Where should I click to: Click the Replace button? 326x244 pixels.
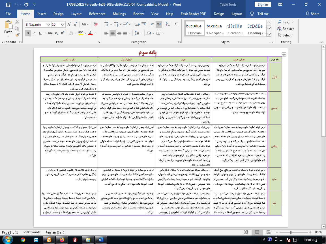286,29
